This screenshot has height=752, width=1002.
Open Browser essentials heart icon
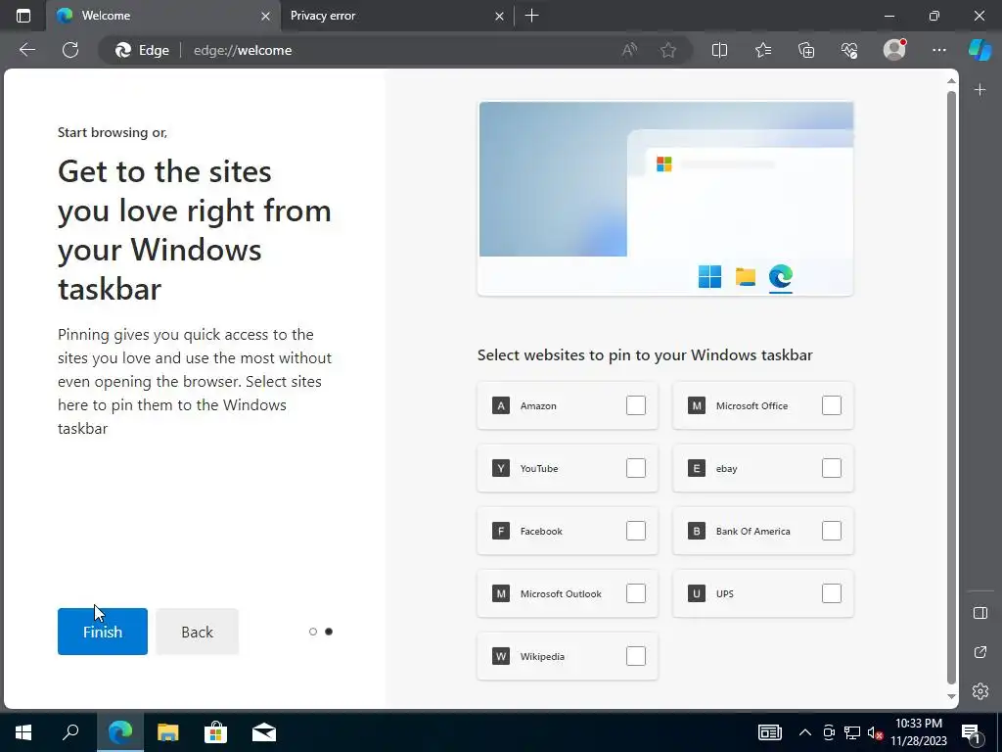850,50
